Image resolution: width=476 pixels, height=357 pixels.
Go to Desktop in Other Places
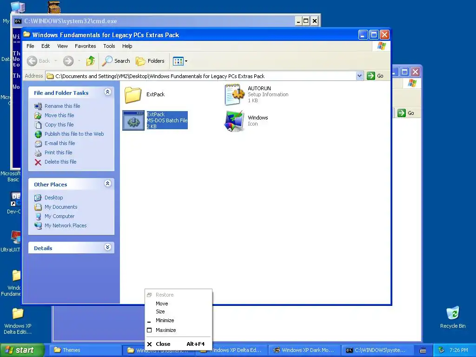point(54,198)
